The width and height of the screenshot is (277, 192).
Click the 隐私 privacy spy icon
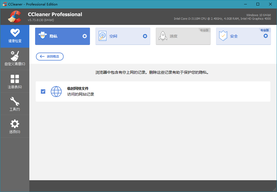[x=43, y=36]
